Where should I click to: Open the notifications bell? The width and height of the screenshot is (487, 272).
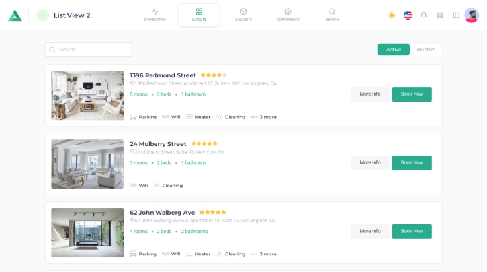(423, 15)
